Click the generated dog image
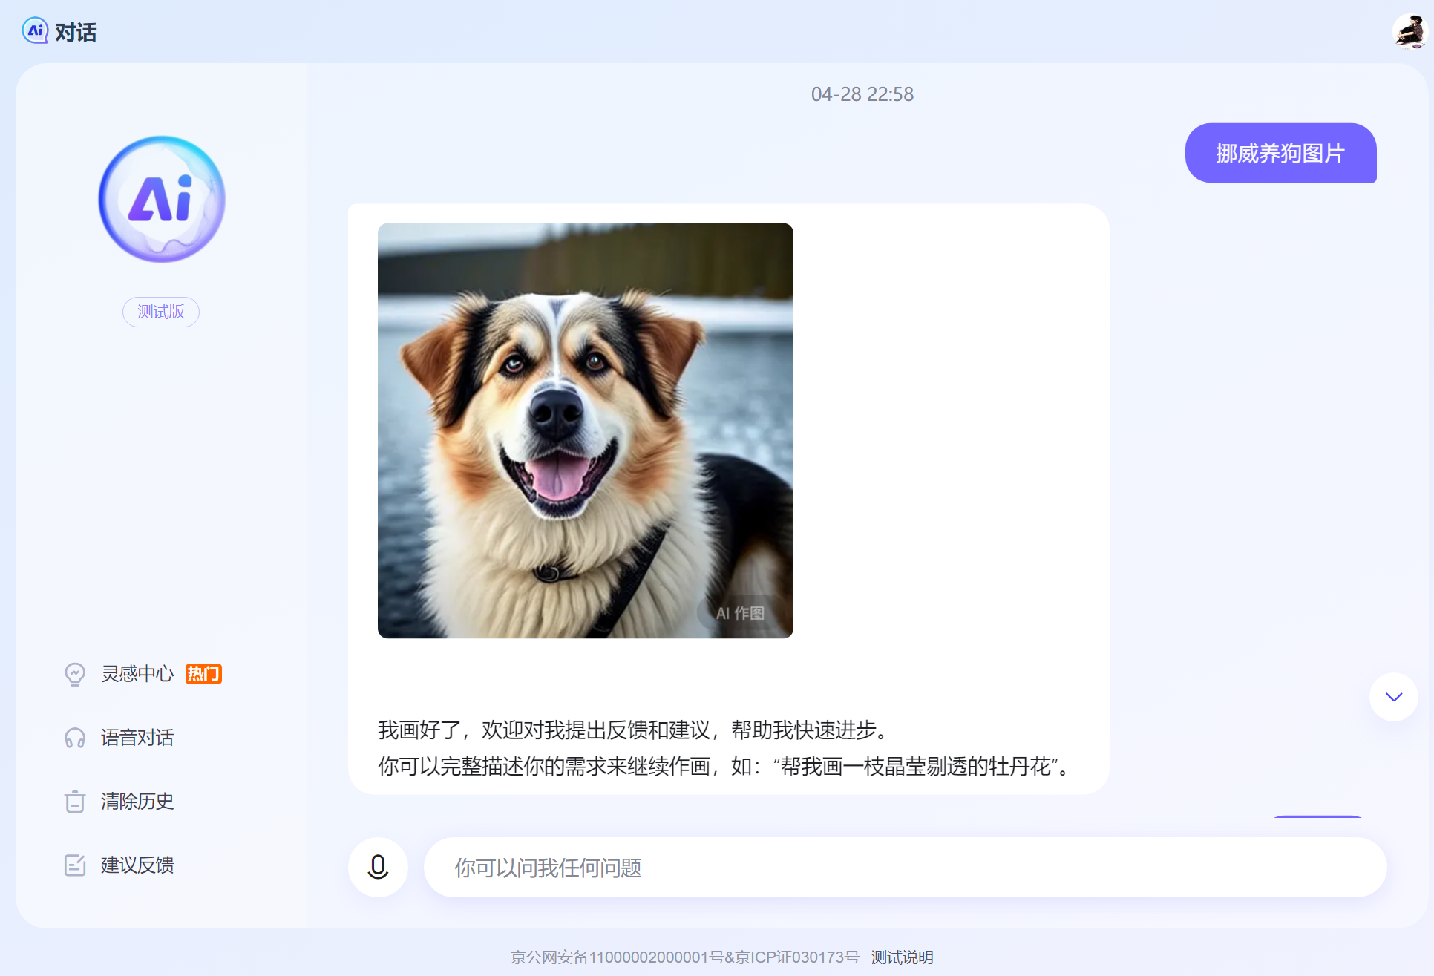1434x976 pixels. click(585, 430)
